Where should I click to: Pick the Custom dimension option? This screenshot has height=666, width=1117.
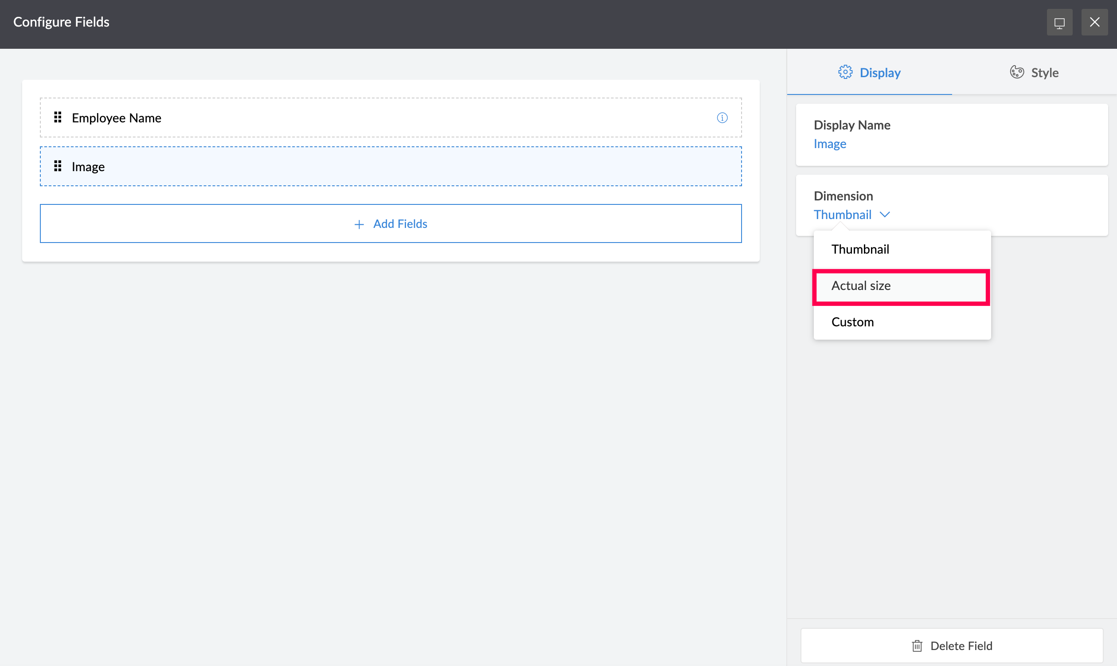[852, 322]
